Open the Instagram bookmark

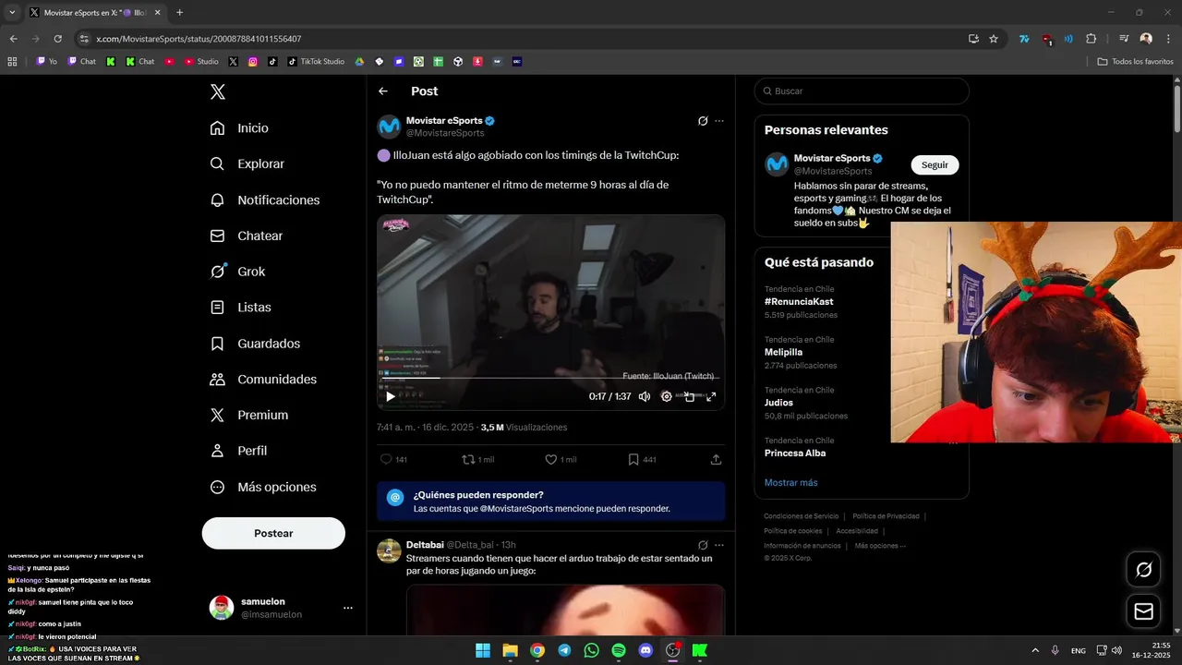tap(252, 62)
